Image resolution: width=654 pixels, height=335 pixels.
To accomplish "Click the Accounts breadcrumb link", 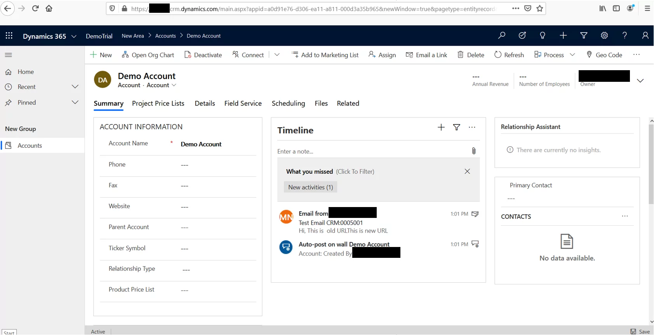I will click(x=165, y=36).
